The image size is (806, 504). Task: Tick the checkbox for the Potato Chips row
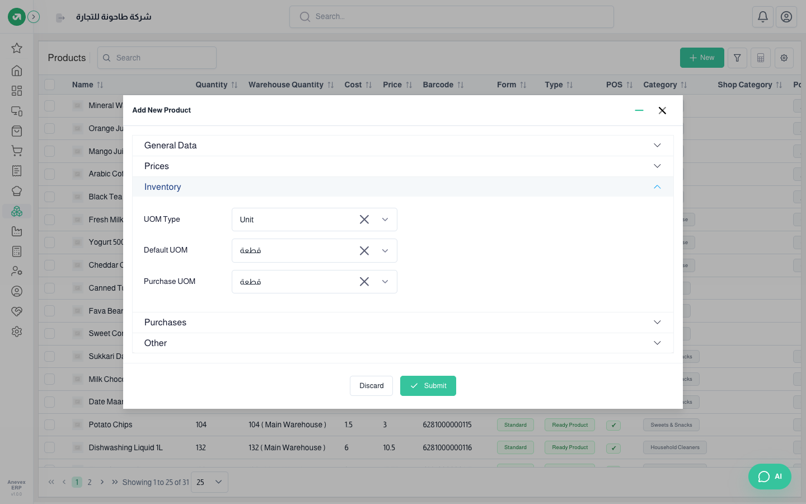click(50, 425)
